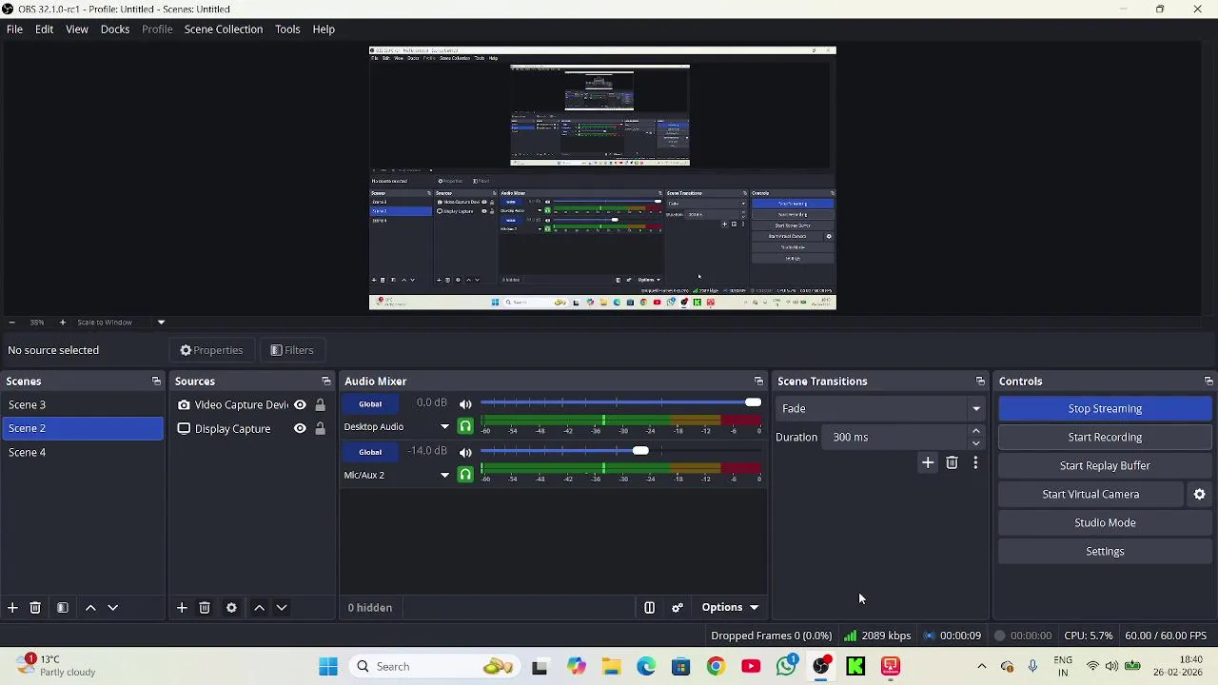Open YouTube app from taskbar
This screenshot has height=685, width=1218.
751,666
